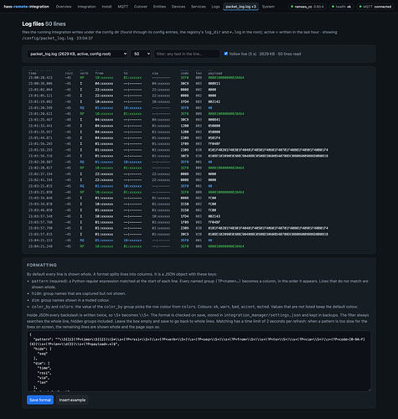Switch to the Devices tab
The image size is (398, 419).
[x=178, y=7]
